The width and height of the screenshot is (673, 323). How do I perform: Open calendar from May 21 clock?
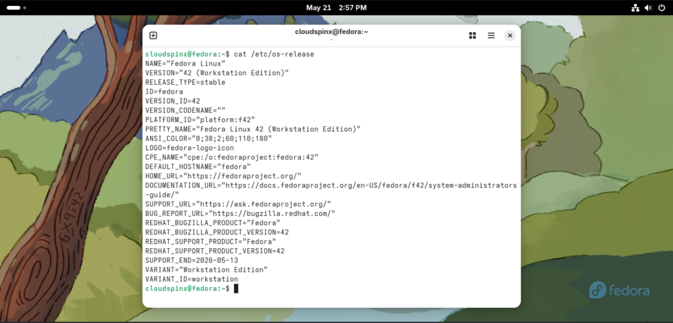[336, 8]
